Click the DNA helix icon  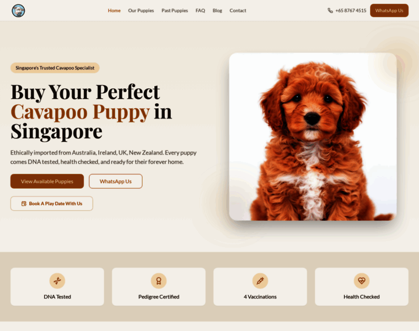(x=57, y=281)
